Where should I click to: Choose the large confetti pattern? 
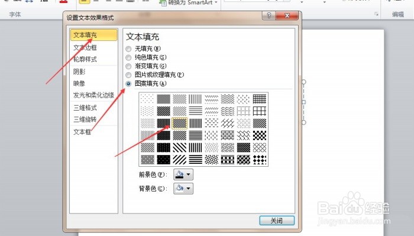coord(212,160)
